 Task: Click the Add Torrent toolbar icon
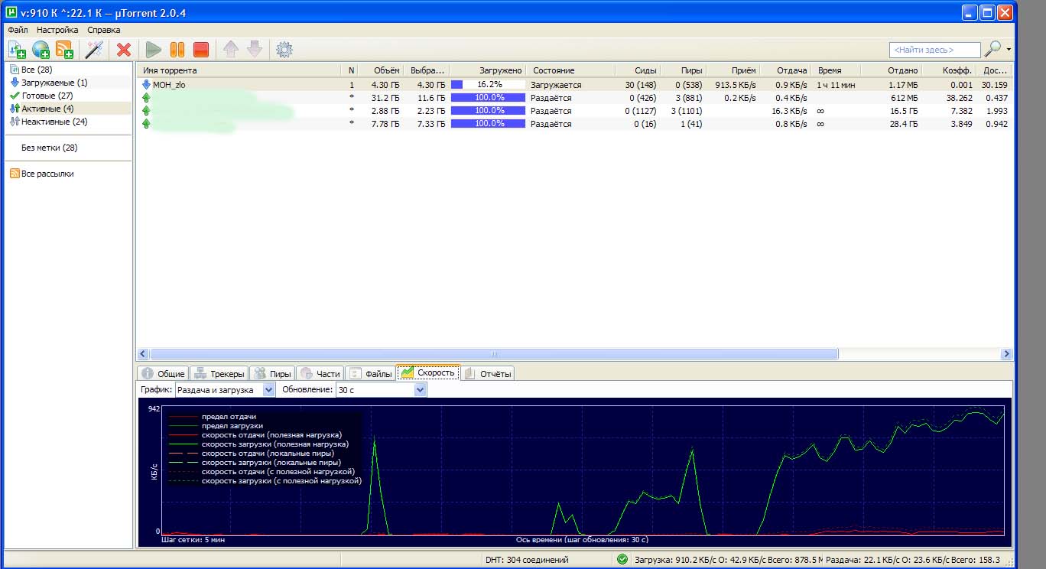(17, 50)
